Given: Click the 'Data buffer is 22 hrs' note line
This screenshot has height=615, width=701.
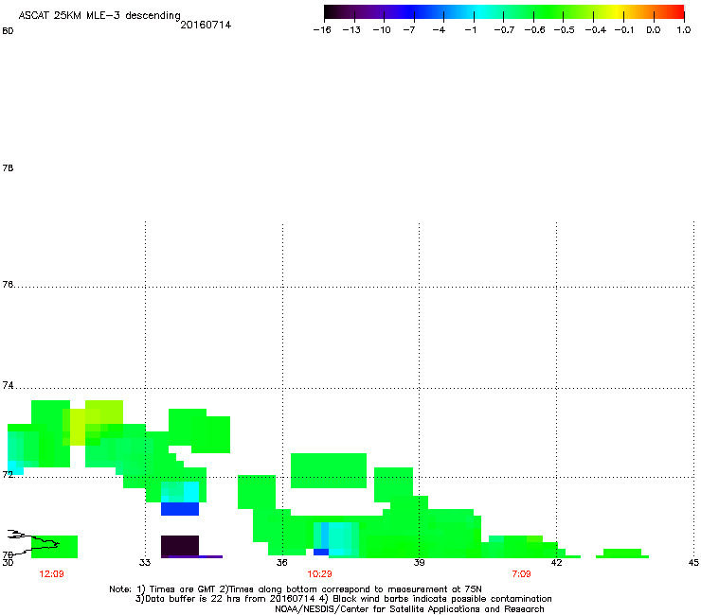Looking at the screenshot, I should [x=343, y=599].
